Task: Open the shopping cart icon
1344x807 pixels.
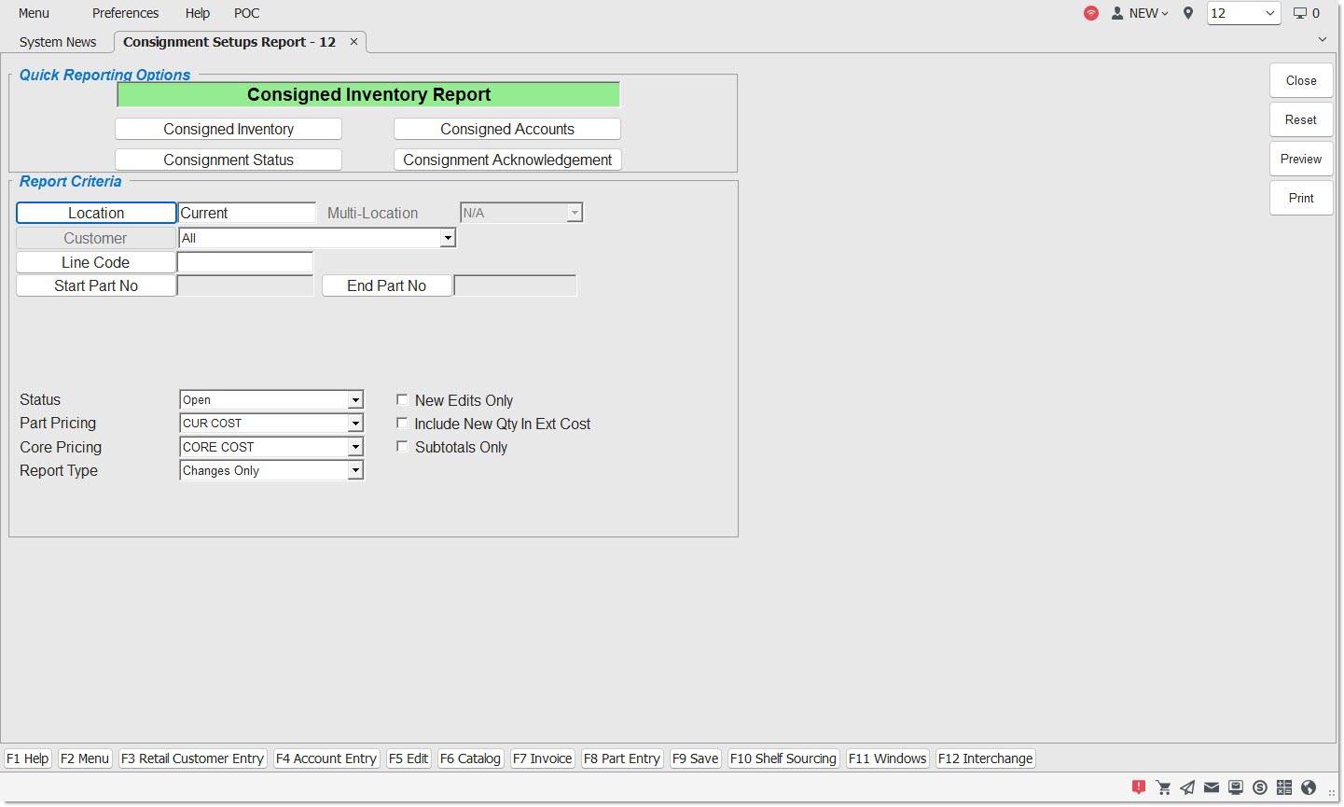Action: point(1163,787)
